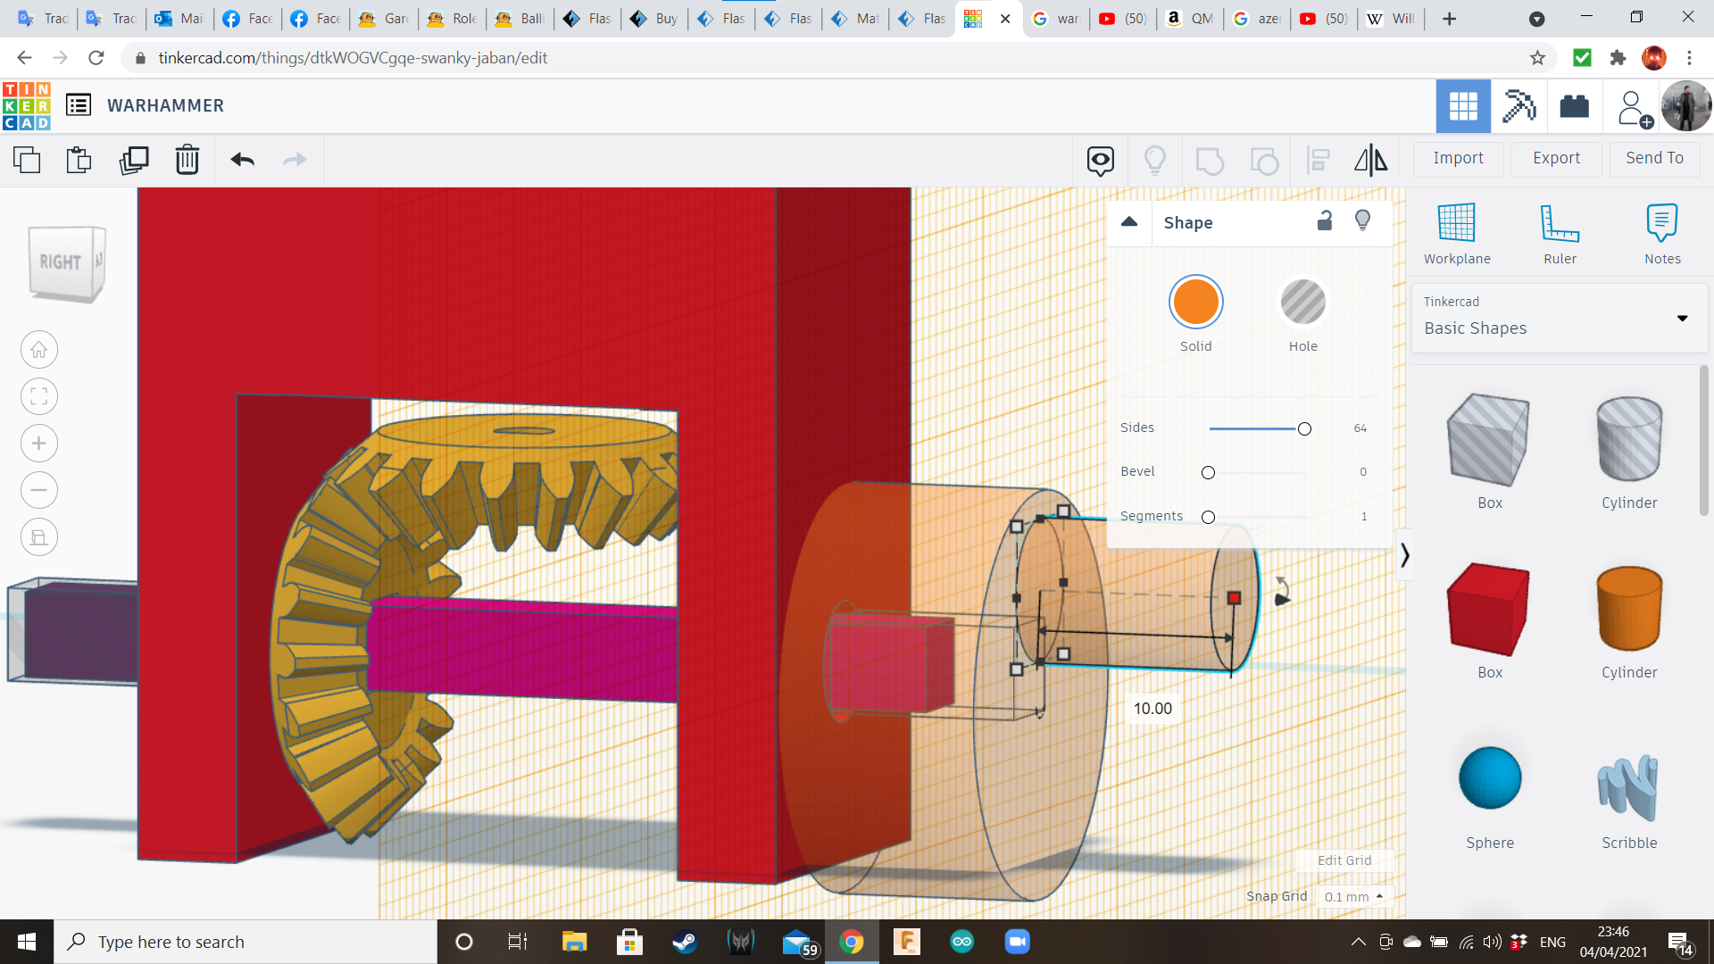Viewport: 1714px width, 964px height.
Task: Toggle the shape lock icon
Action: coord(1325,221)
